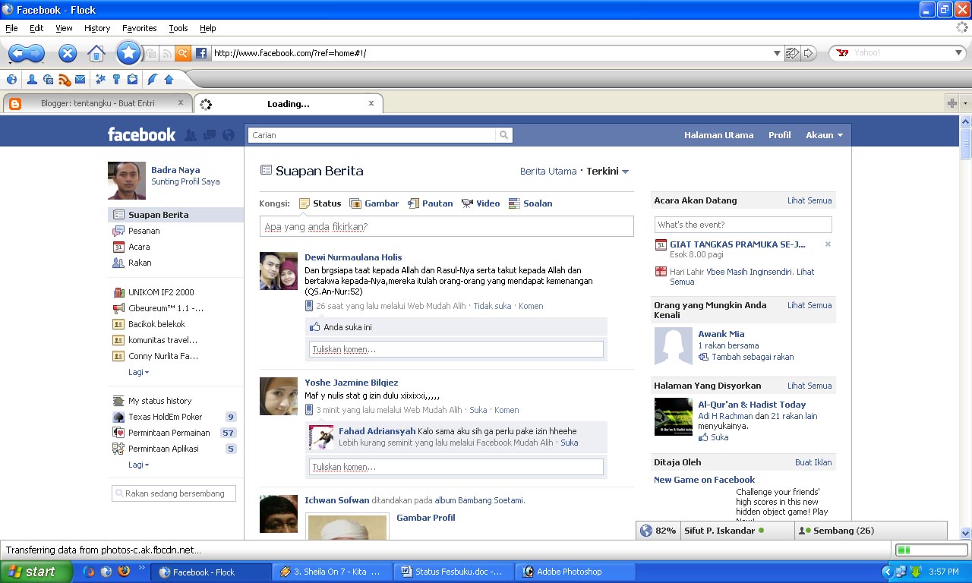972x583 pixels.
Task: Expand Lagi below Permintaan Aplikasi
Action: tap(138, 465)
